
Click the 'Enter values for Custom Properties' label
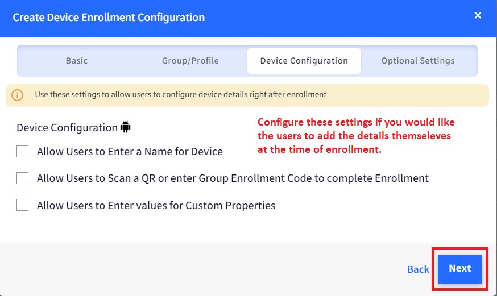[x=156, y=206]
